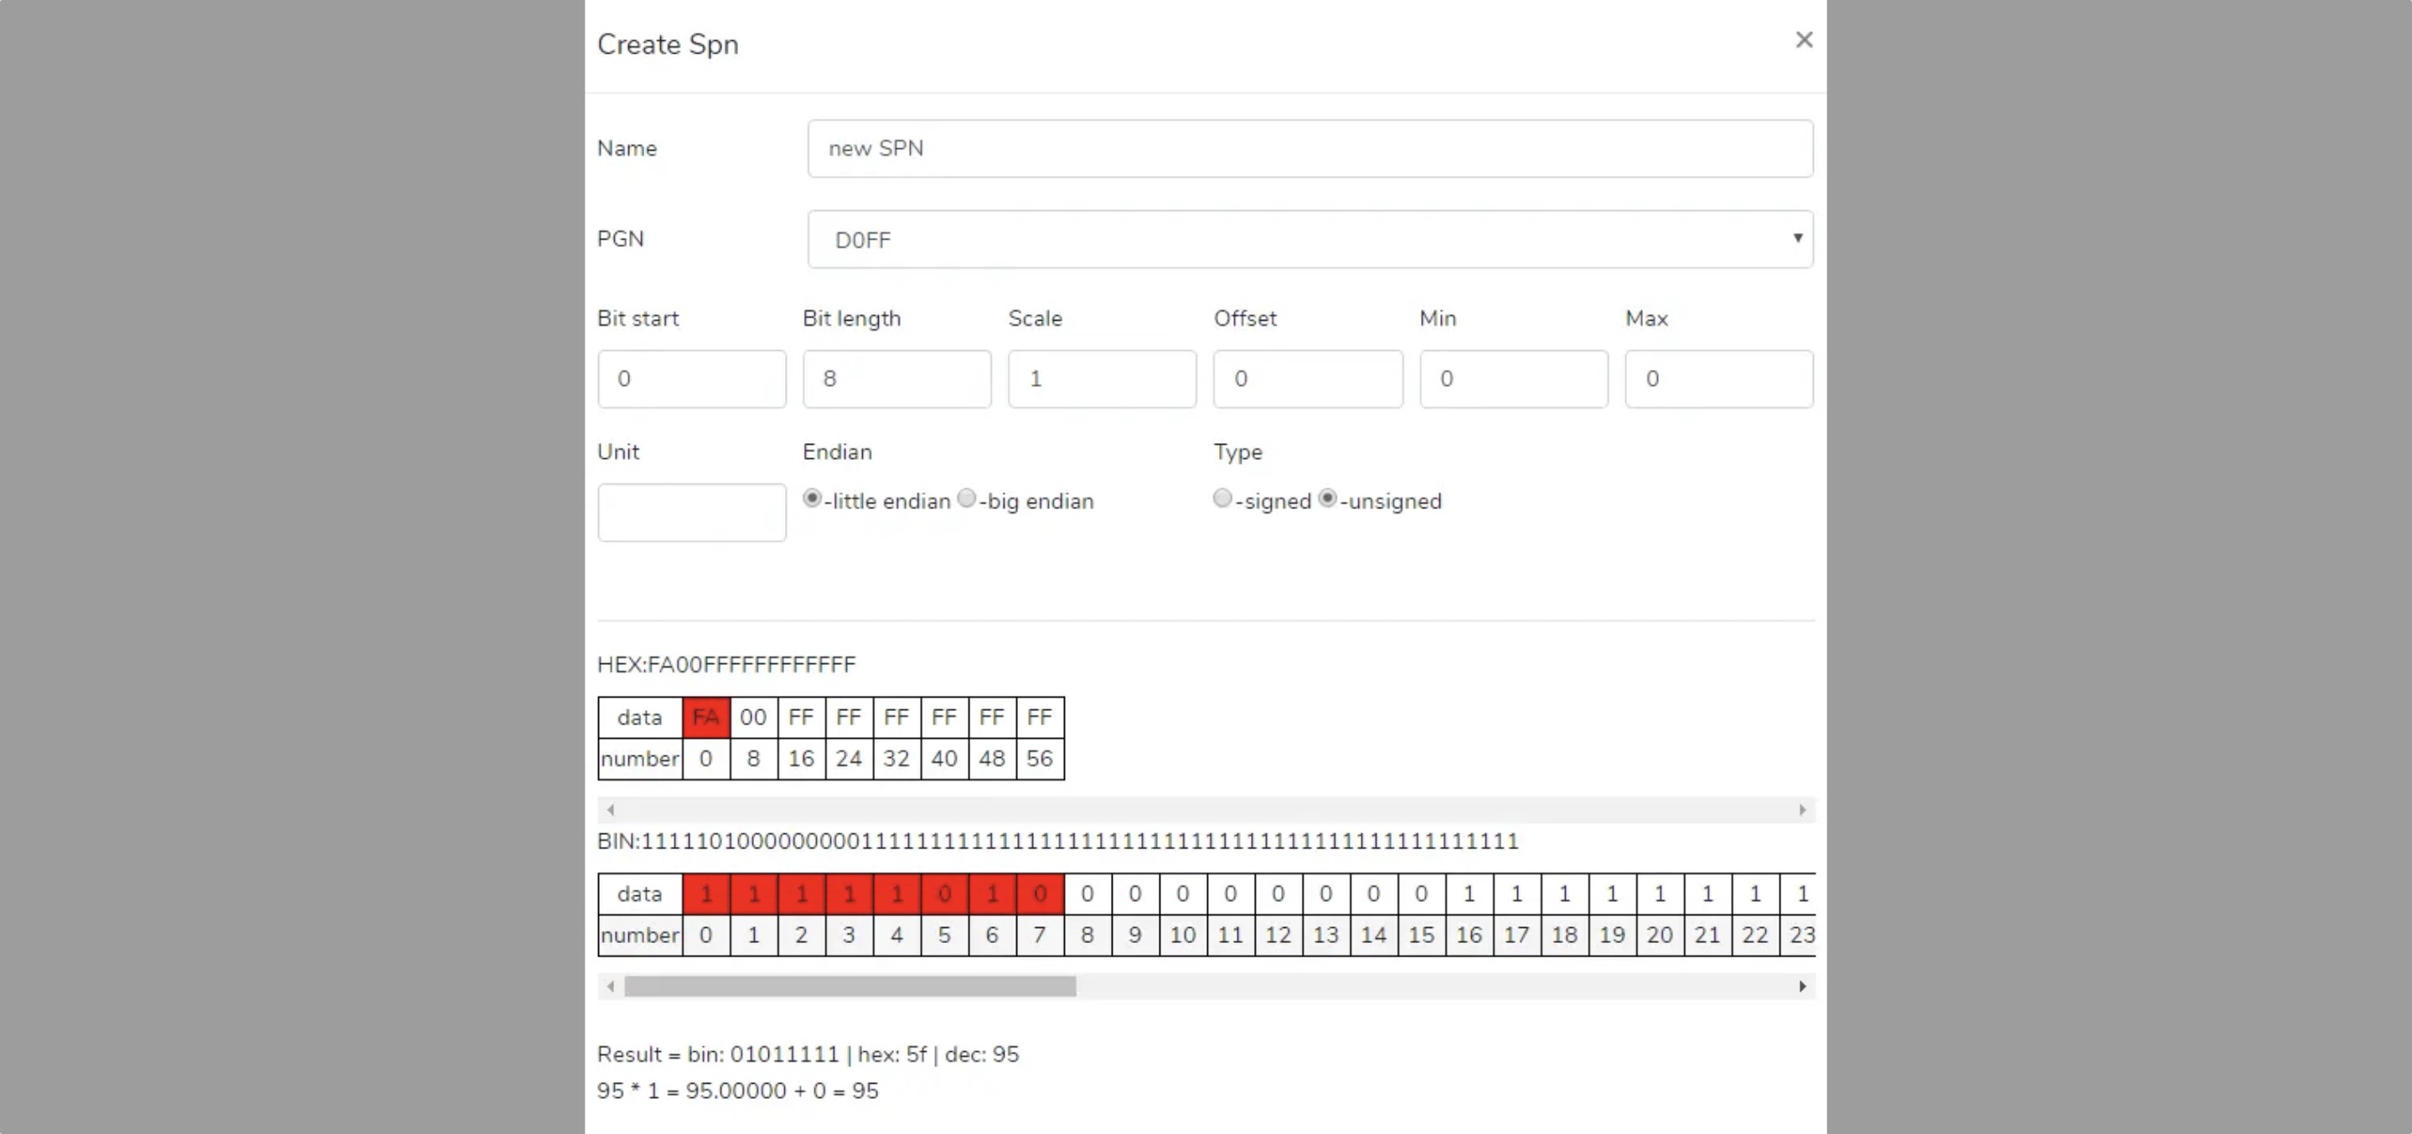Click the right arrow on hex table scrollbar
Image resolution: width=2412 pixels, height=1134 pixels.
(x=1801, y=809)
